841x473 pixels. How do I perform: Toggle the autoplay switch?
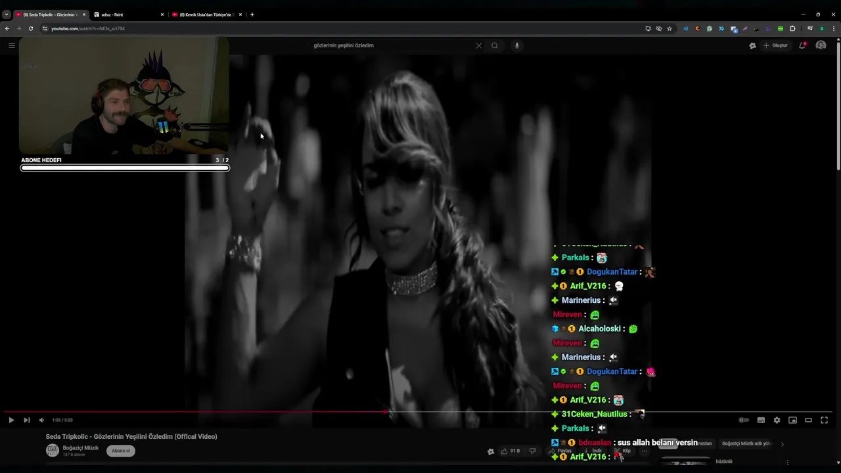[x=744, y=420]
